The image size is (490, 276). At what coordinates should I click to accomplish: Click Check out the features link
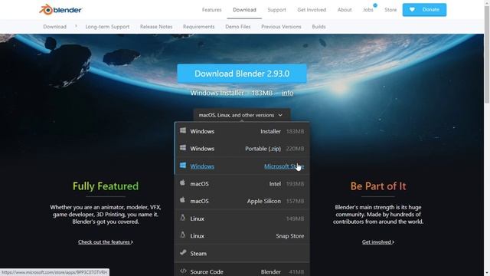tap(106, 242)
